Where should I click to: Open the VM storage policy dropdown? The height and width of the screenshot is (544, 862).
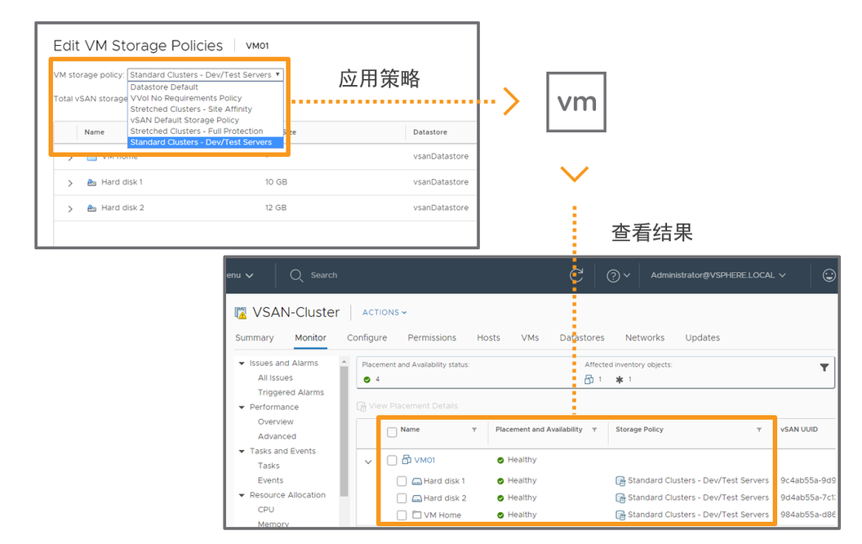[x=206, y=75]
